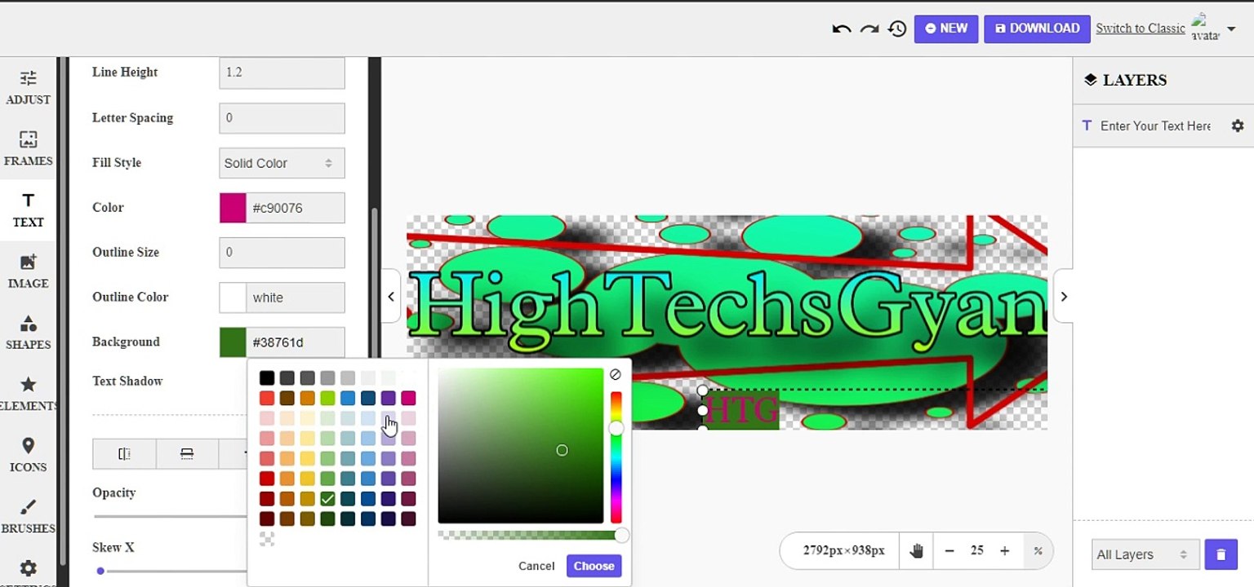
Task: Click the Opacity slider track
Action: click(x=171, y=516)
